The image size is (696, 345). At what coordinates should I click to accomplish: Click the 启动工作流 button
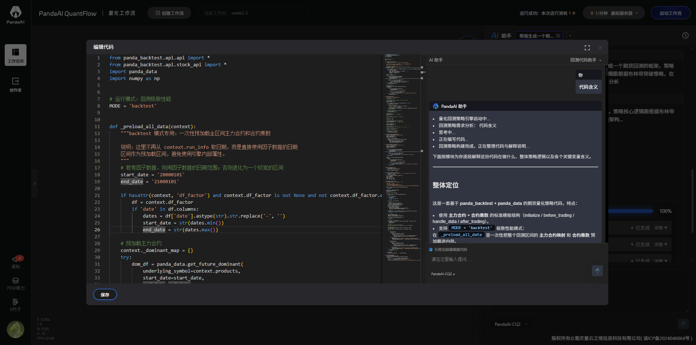coord(670,13)
